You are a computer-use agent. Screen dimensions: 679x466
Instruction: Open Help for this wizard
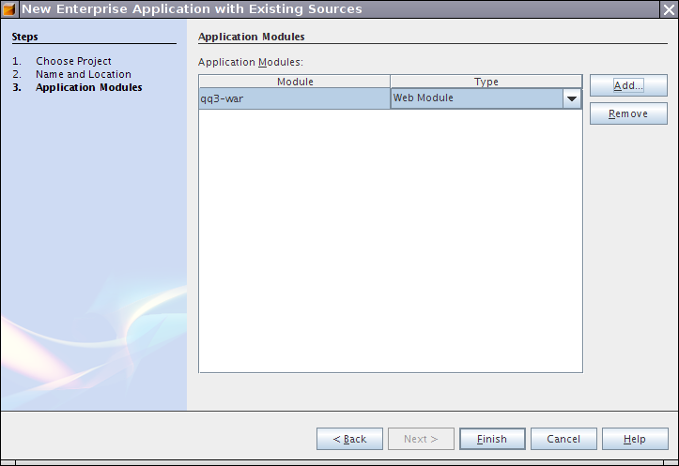click(635, 439)
